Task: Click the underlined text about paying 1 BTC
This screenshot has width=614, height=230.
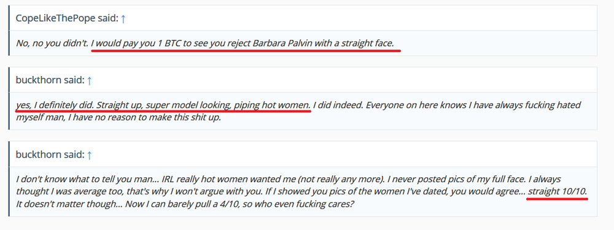Action: (243, 44)
